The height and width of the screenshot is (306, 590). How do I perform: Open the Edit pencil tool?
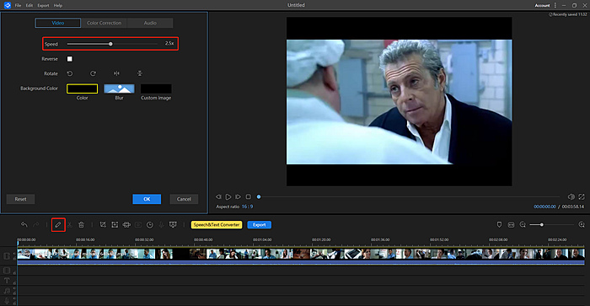click(x=58, y=225)
